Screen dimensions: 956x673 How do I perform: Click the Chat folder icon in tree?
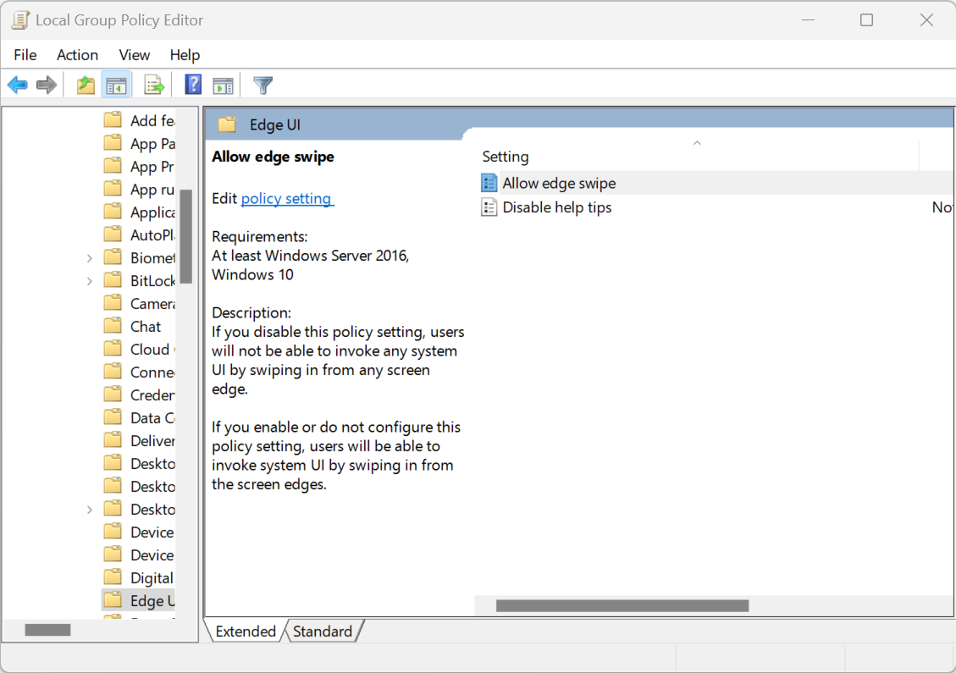pos(113,326)
